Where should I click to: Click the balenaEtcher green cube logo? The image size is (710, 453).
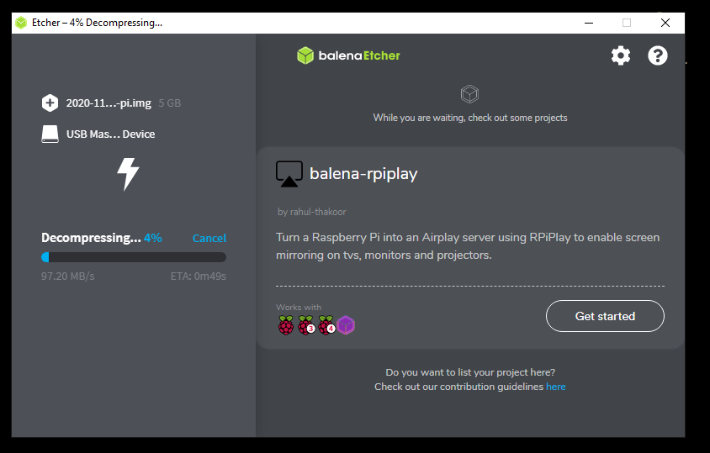click(305, 55)
